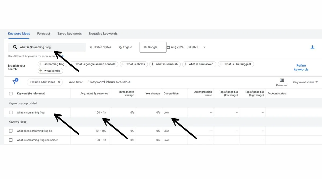This screenshot has height=179, width=322.
Task: Sort by Top of page bid (high range)
Action: (254, 94)
